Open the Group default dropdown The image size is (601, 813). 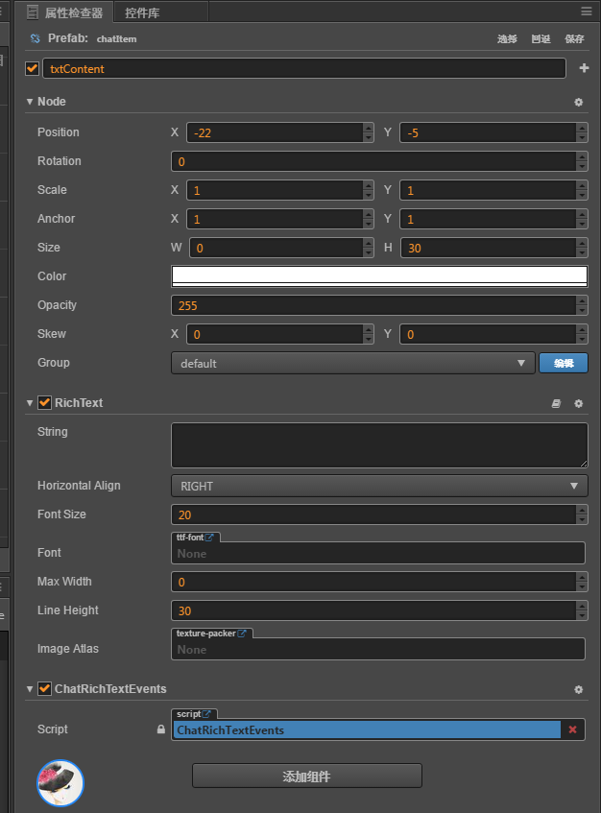coord(352,363)
